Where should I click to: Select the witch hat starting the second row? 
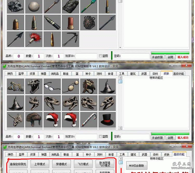click(16, 103)
